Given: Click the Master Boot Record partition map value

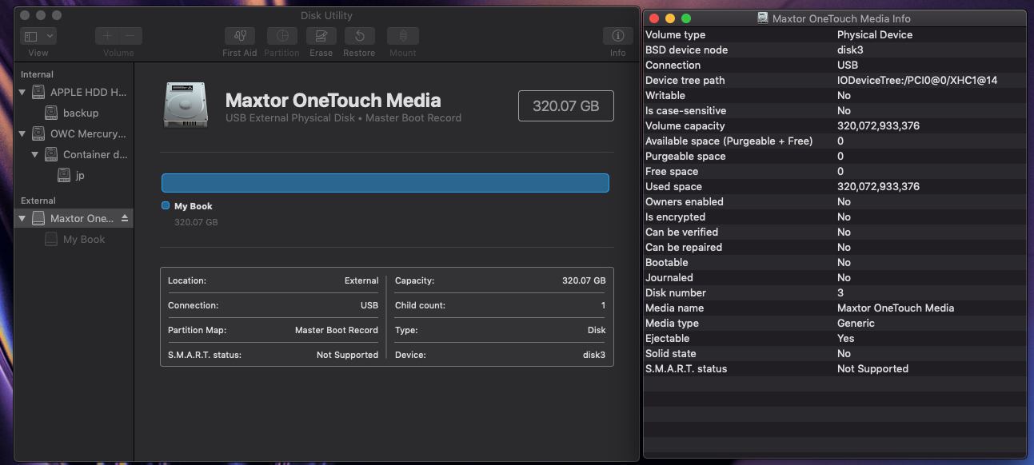Looking at the screenshot, I should (x=337, y=330).
